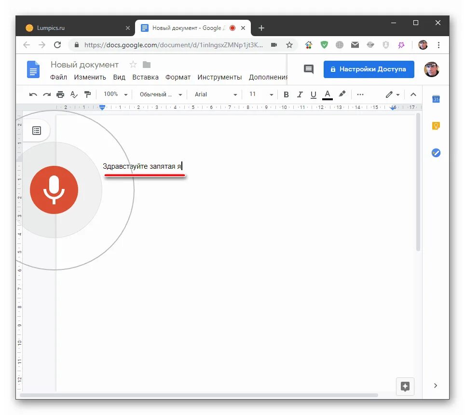Click the camera/microphone permission icon in address bar

274,45
